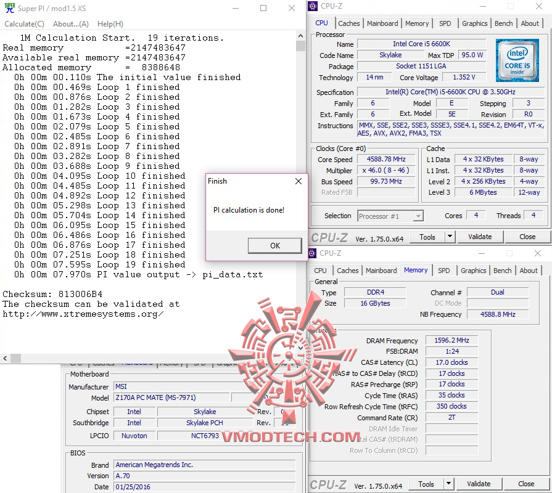Select Graphics tab in lower CPU-Z window

point(474,271)
